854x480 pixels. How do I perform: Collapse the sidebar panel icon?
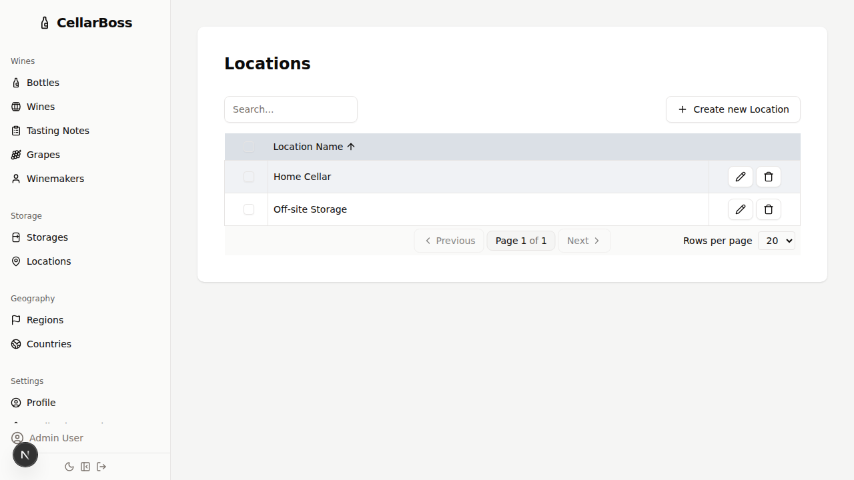85,467
